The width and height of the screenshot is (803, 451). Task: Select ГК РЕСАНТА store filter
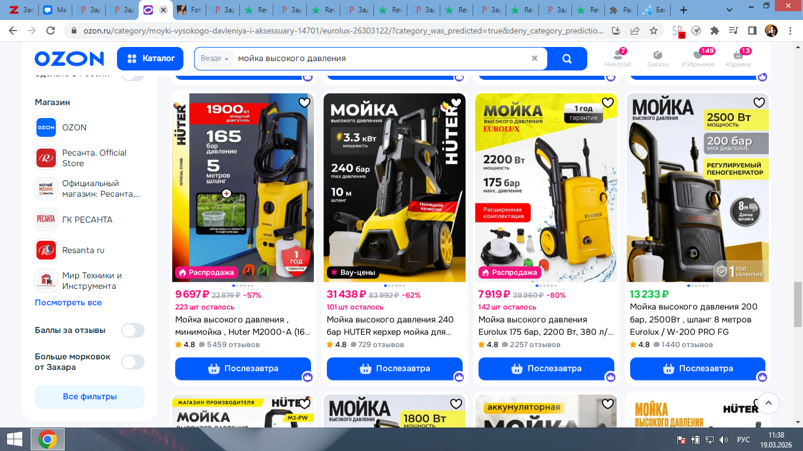pyautogui.click(x=88, y=220)
